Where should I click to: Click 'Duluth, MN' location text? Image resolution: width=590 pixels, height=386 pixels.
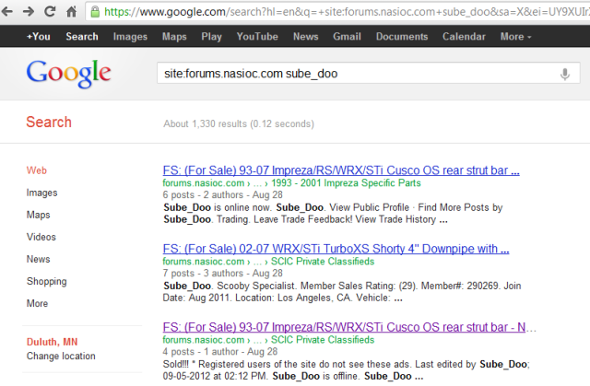click(52, 342)
